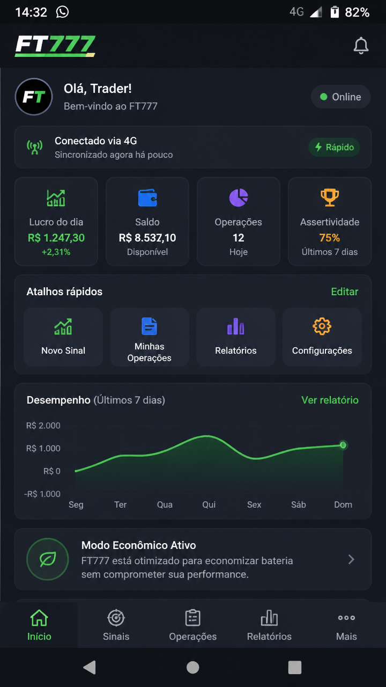The height and width of the screenshot is (687, 386).
Task: Tap the Android home button
Action: 193,667
